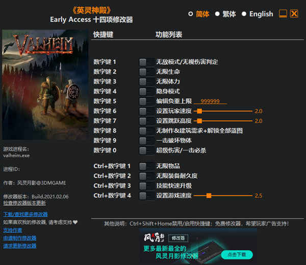The width and height of the screenshot is (306, 265).
Task: Click 检查修改器版本更新 link
Action: (24, 203)
